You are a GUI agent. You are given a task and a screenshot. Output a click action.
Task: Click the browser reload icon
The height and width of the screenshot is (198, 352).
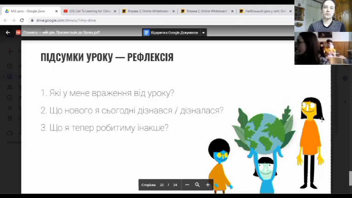pyautogui.click(x=22, y=20)
